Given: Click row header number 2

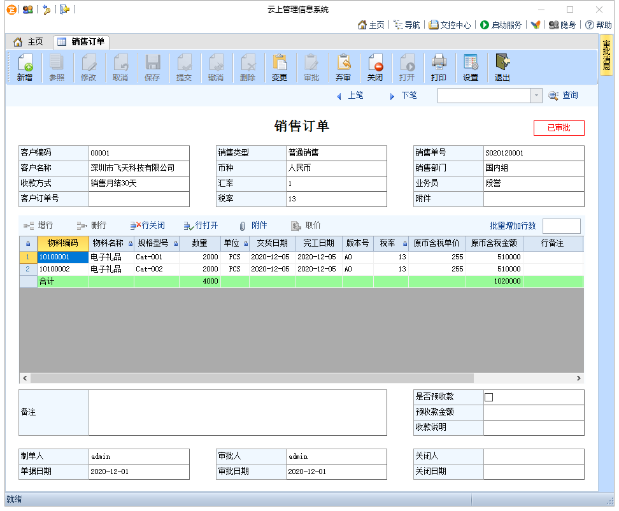Looking at the screenshot, I should (x=28, y=269).
